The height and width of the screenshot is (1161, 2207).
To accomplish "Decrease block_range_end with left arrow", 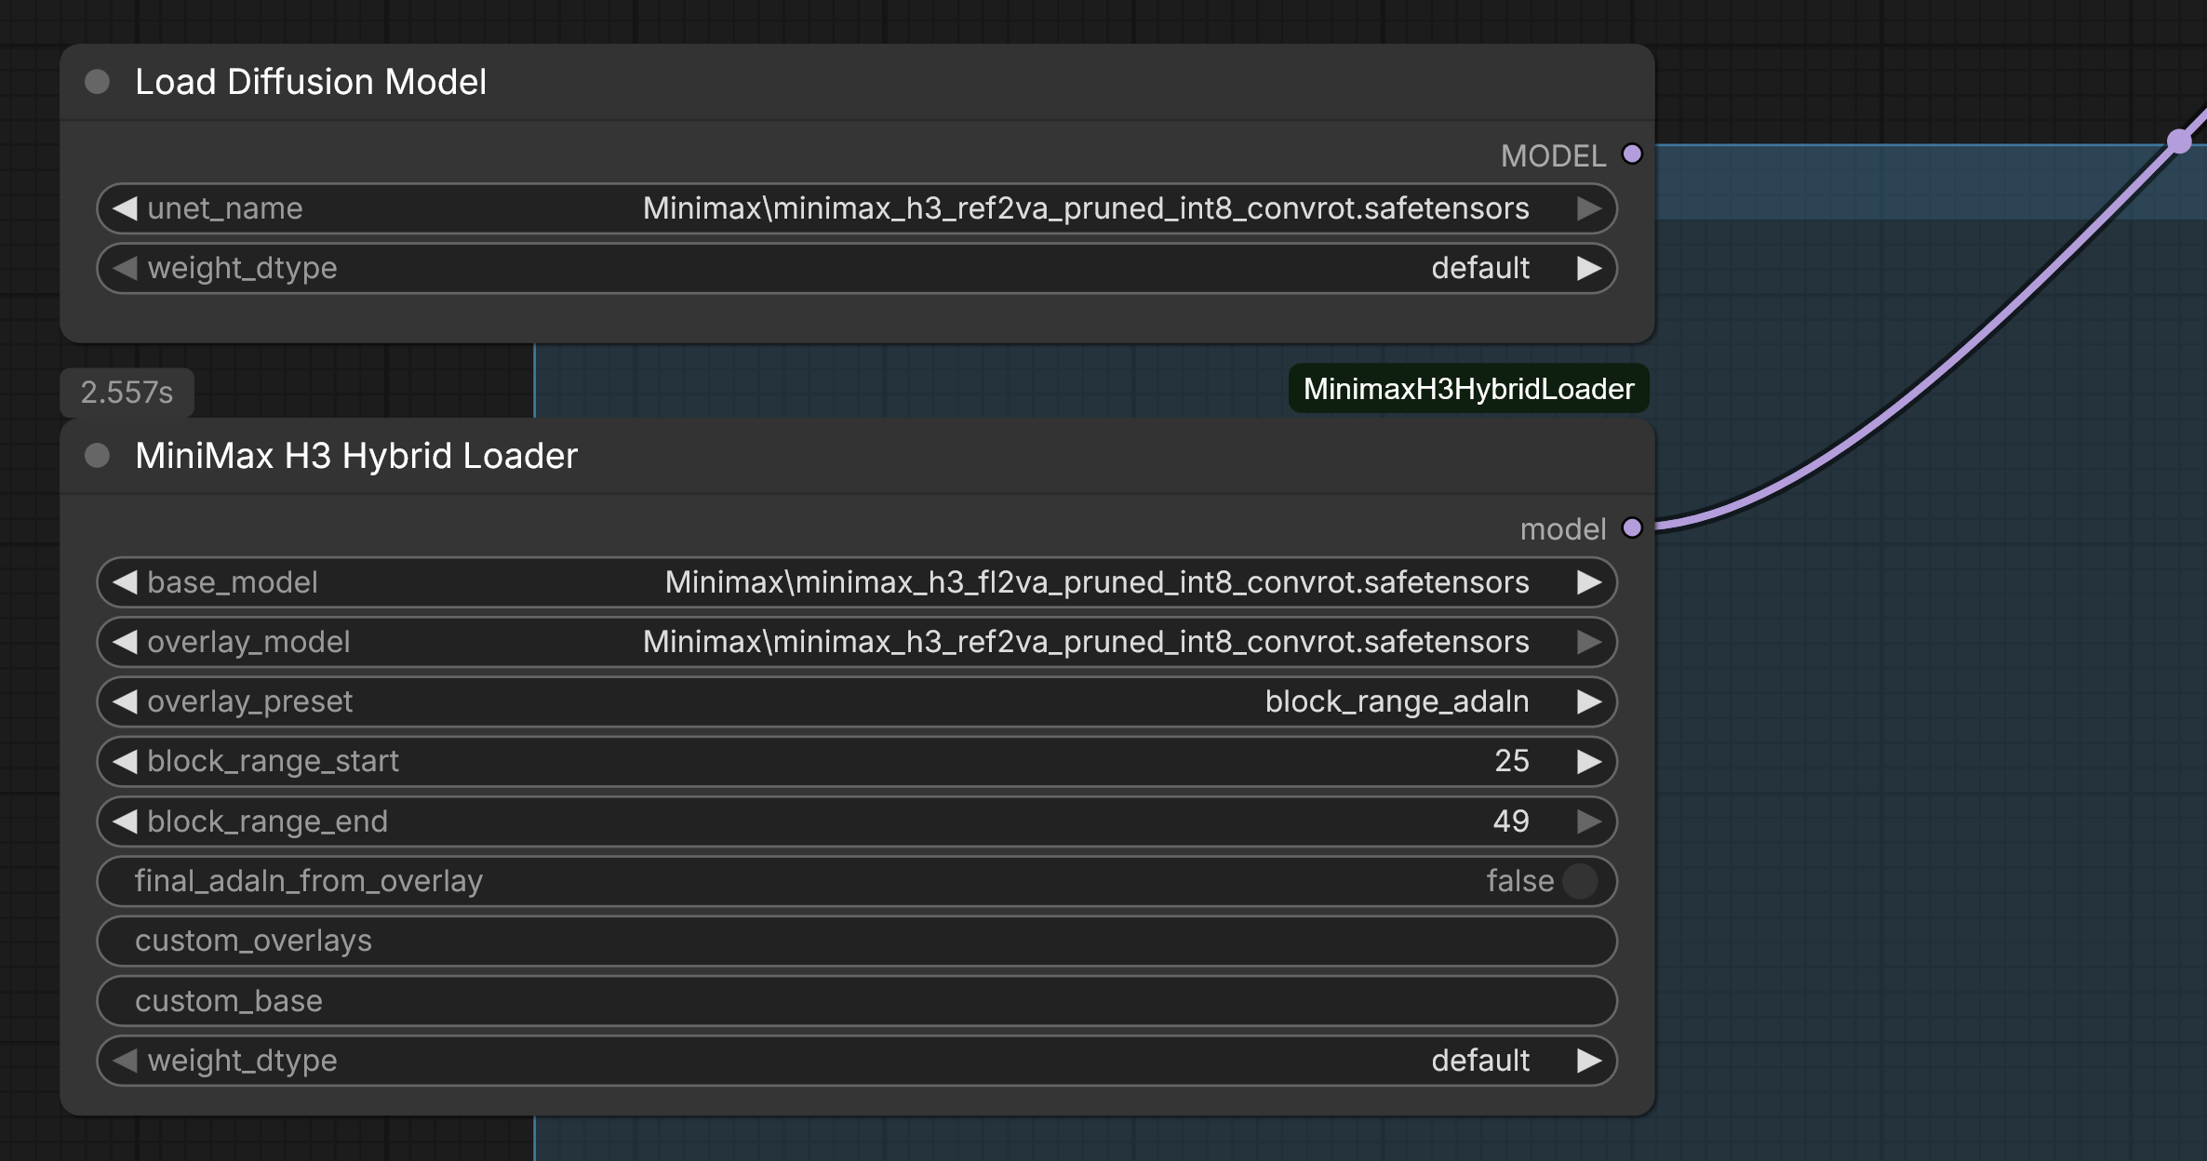I will [125, 821].
